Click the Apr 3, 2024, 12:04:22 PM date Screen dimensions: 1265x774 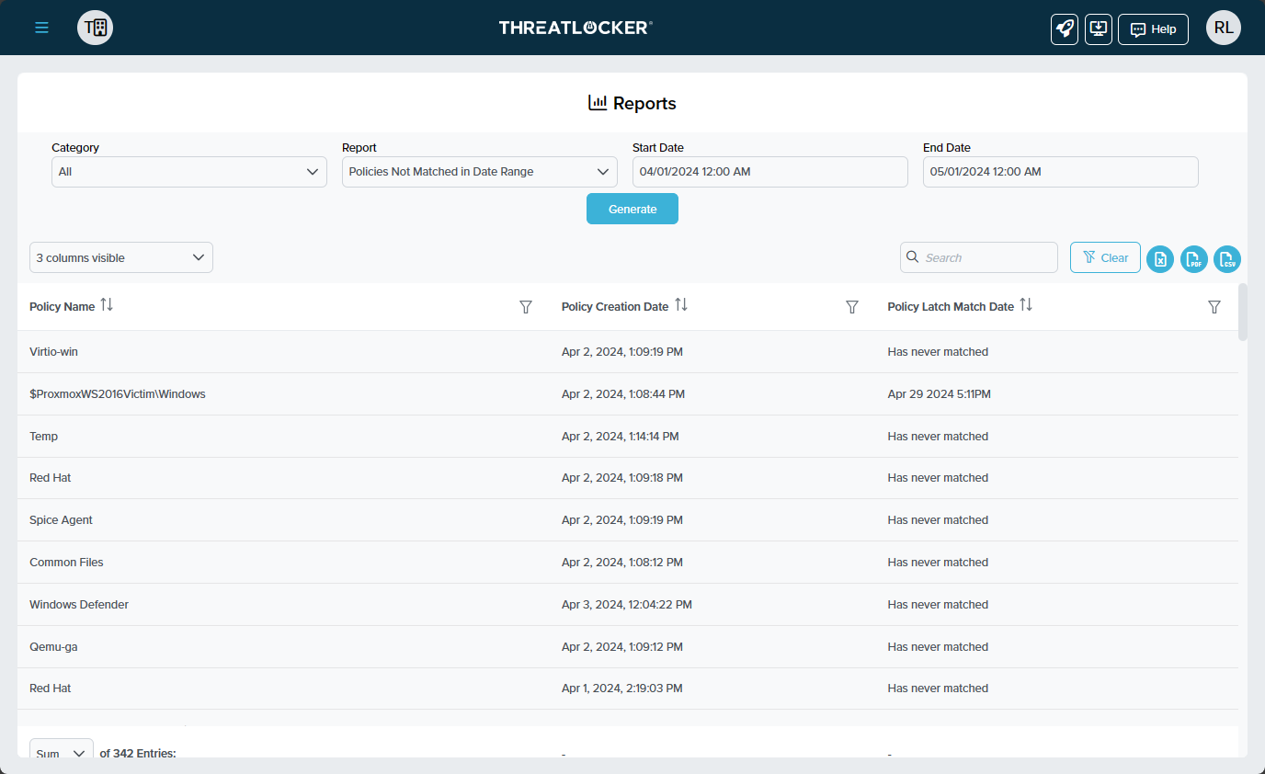click(627, 605)
